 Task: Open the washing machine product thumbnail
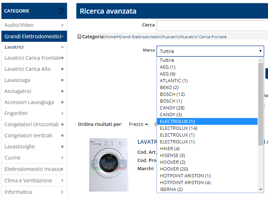coord(109,165)
